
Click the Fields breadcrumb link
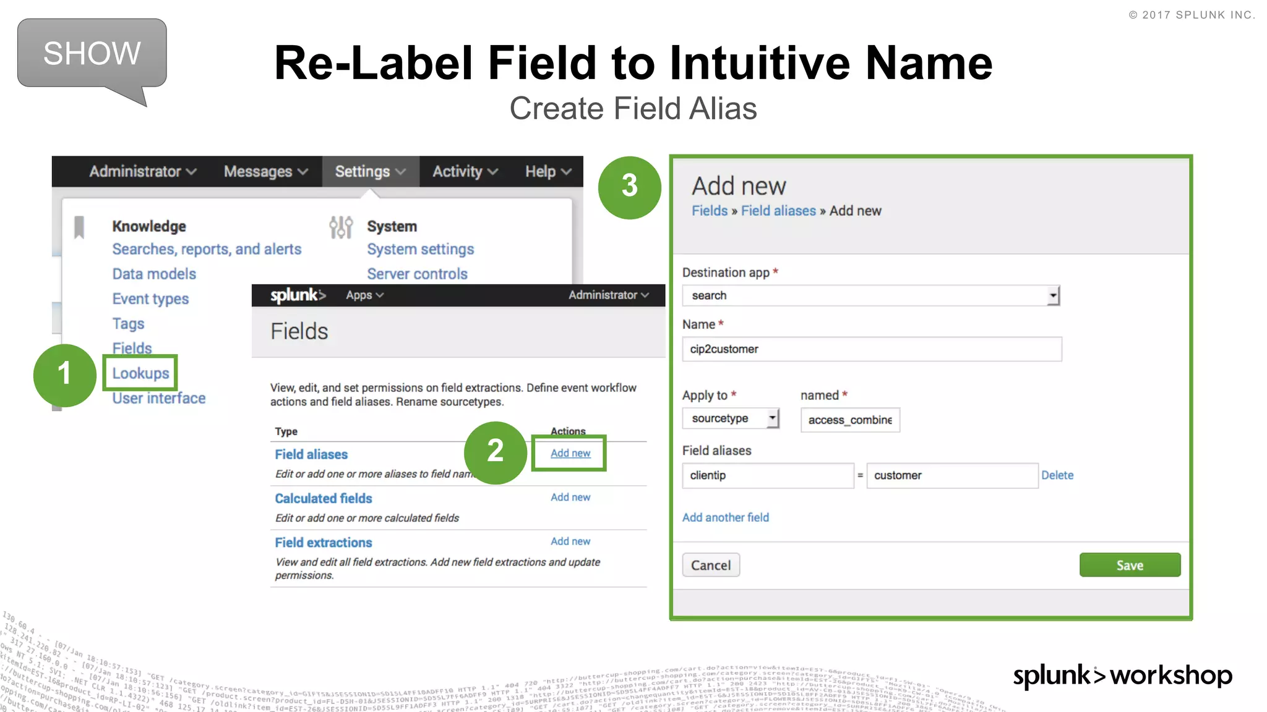click(x=710, y=211)
